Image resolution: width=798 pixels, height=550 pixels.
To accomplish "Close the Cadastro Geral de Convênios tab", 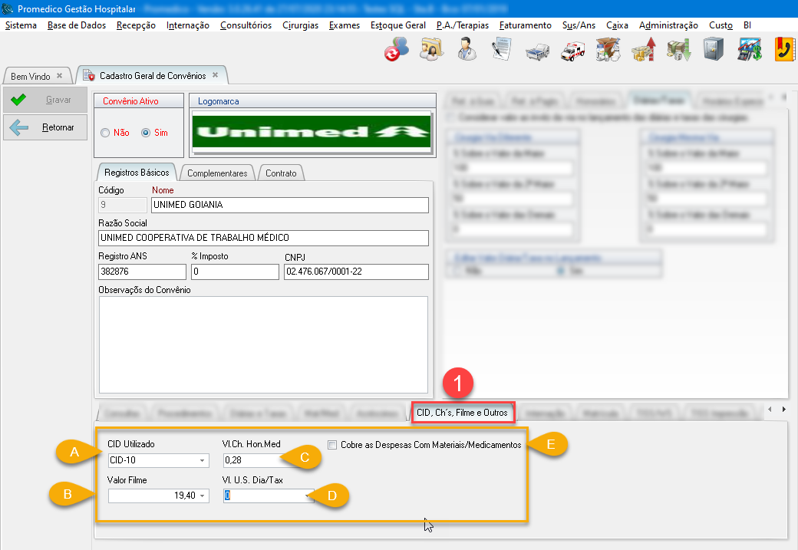I will tap(216, 75).
